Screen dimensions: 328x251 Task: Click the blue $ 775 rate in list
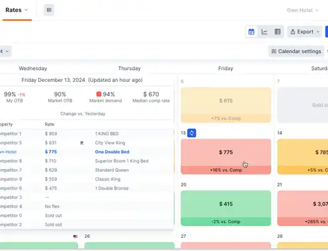tap(51, 152)
